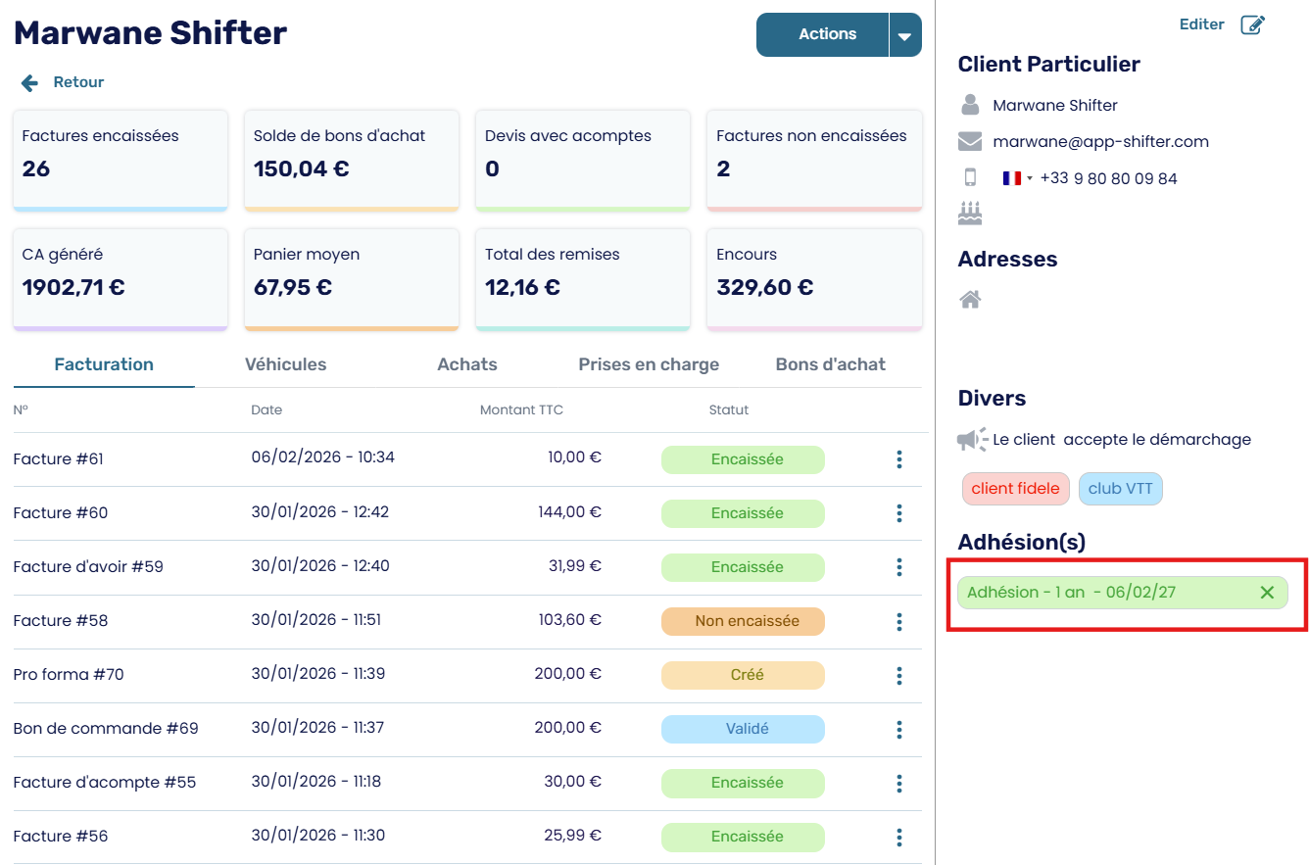Click the Adhésion - 1 an - 06/02/27 badge

click(1122, 593)
